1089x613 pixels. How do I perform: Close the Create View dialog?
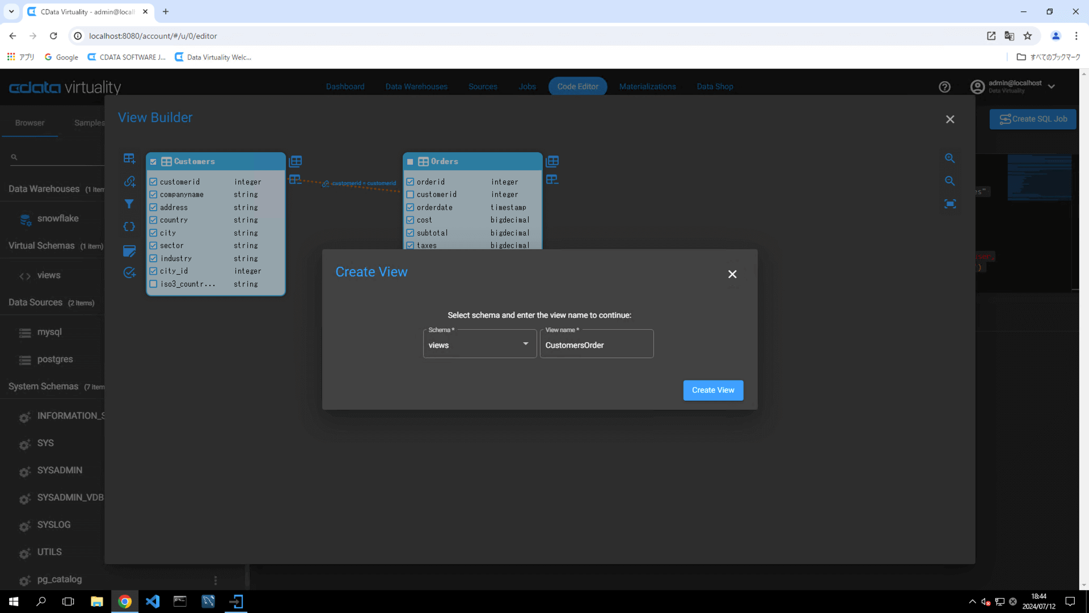(732, 274)
